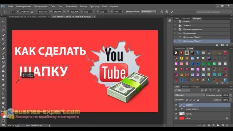Open the workspace switcher dropdown

pos(214,12)
